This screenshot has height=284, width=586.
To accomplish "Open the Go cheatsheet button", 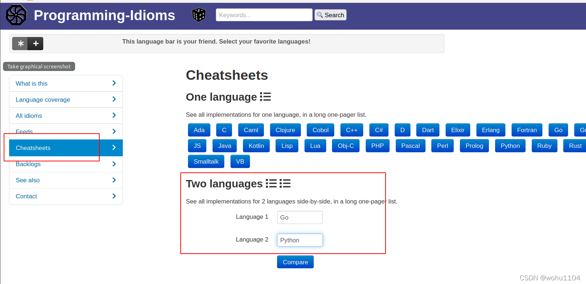I will tap(559, 130).
